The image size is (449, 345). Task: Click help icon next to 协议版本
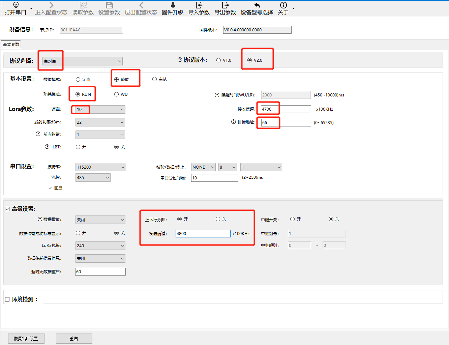(180, 60)
